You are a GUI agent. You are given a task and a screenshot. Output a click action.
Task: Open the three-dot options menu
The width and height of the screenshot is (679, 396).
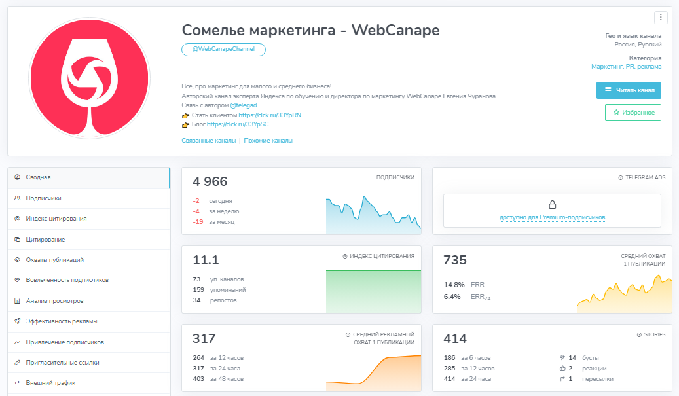pyautogui.click(x=661, y=18)
